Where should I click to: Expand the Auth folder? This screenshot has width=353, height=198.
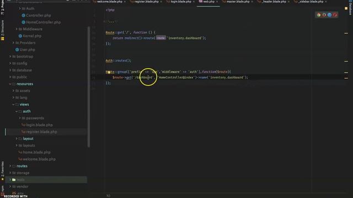click(20, 9)
